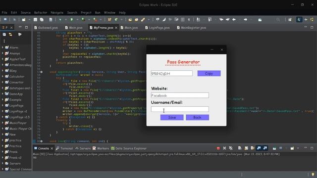Click the green Run toolbar button
The image size is (317, 178).
[71, 20]
